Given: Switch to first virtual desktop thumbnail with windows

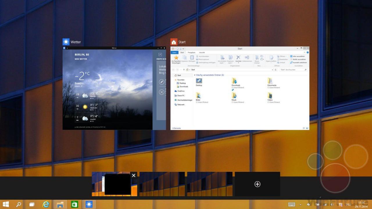Looking at the screenshot, I should pos(115,184).
